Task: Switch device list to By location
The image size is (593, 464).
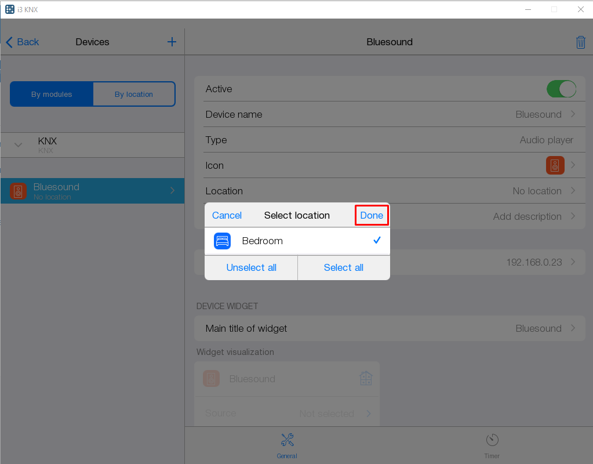Action: pos(134,94)
